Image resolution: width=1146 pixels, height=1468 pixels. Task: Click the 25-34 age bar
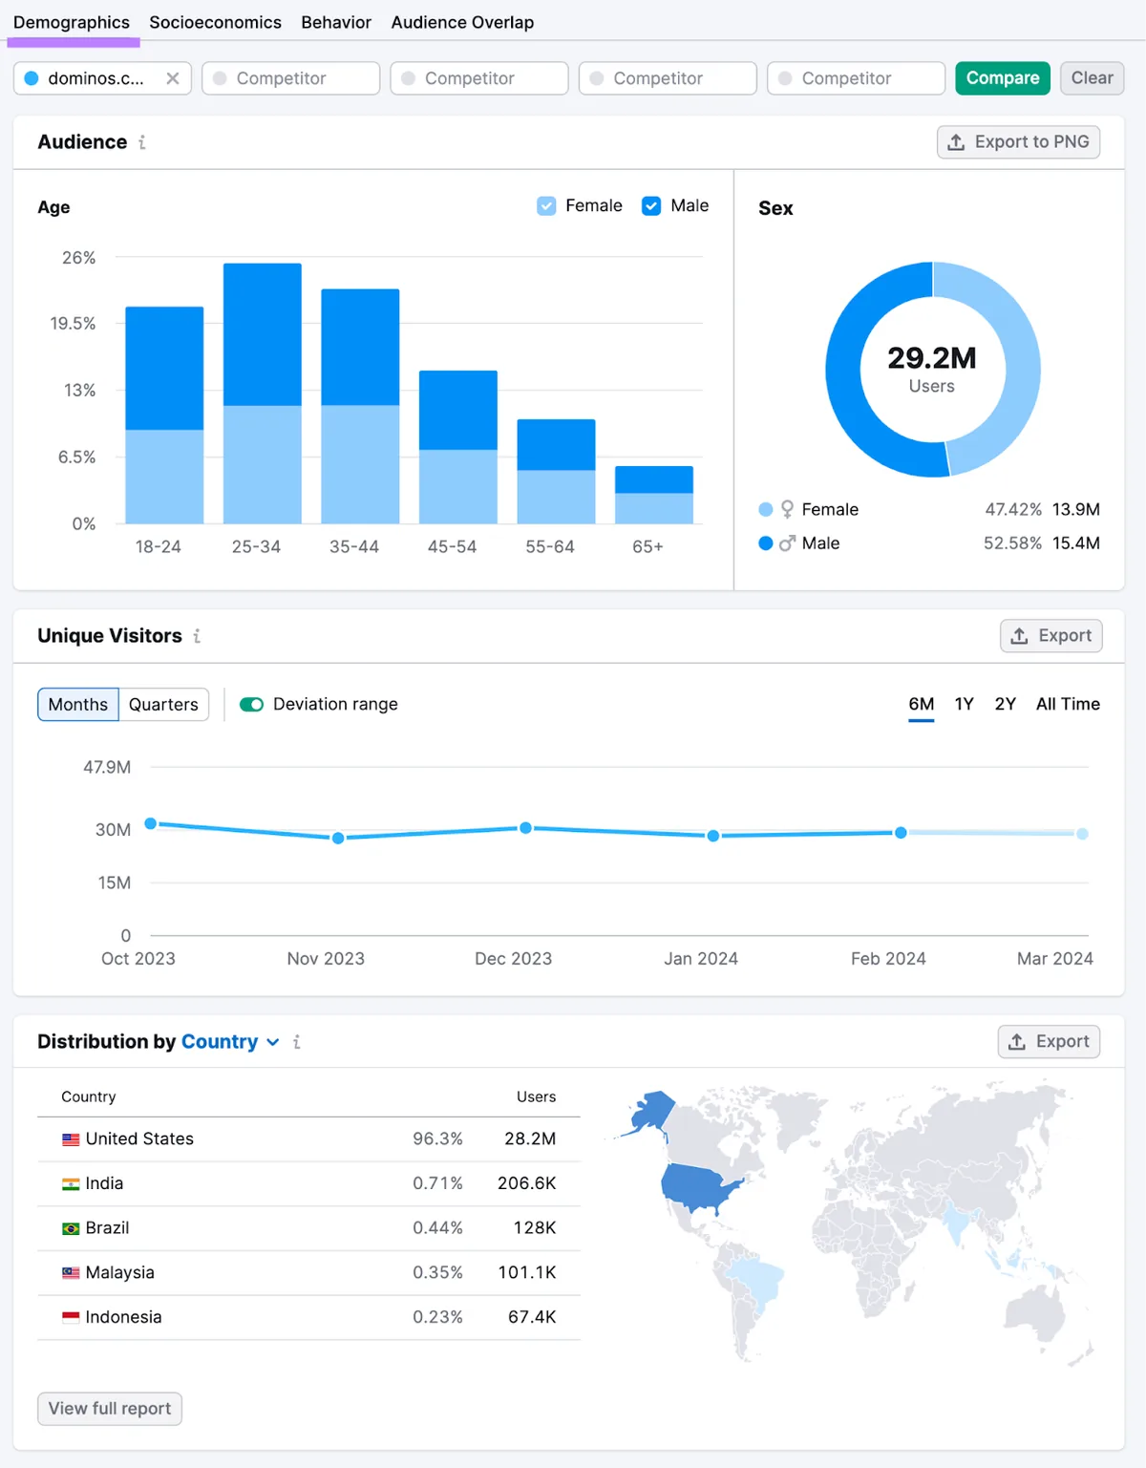pyautogui.click(x=263, y=394)
